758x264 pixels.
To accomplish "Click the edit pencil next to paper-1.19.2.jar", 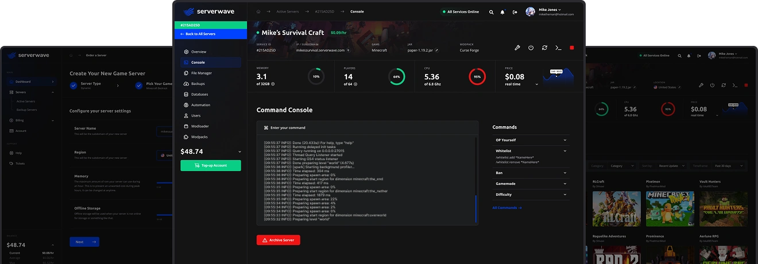I will (436, 51).
